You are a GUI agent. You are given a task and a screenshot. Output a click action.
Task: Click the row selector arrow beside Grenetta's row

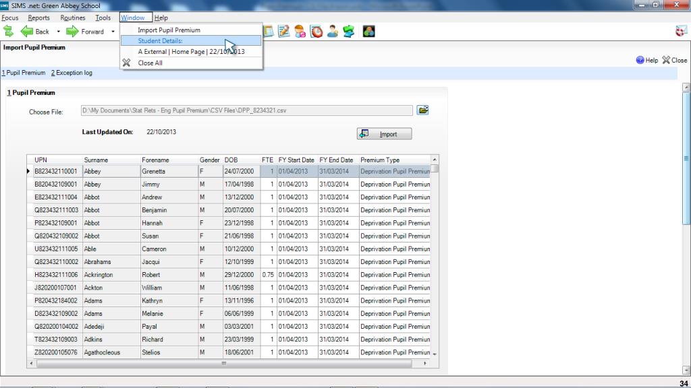30,171
